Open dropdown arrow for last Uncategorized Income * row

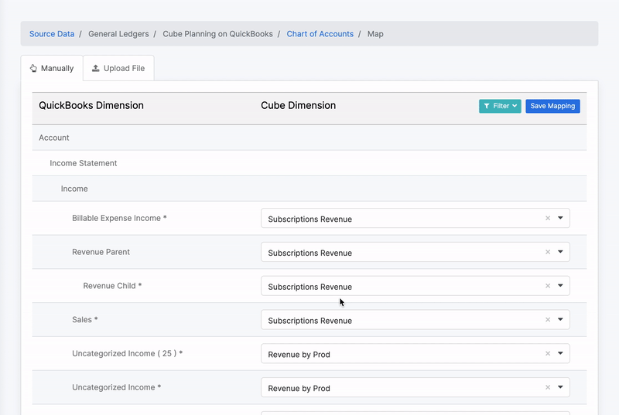560,387
